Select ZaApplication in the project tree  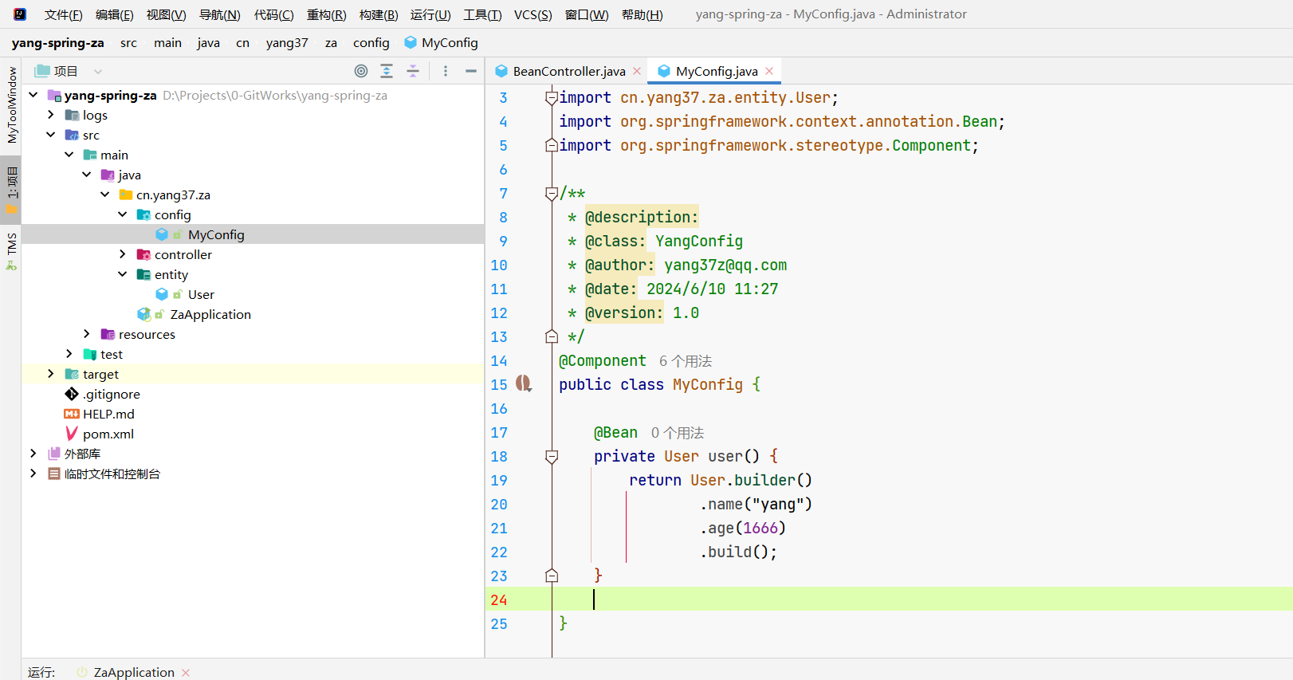[x=210, y=314]
